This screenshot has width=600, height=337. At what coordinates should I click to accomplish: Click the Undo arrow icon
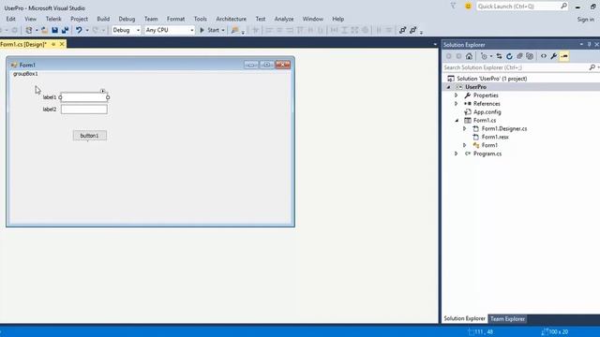tap(79, 30)
